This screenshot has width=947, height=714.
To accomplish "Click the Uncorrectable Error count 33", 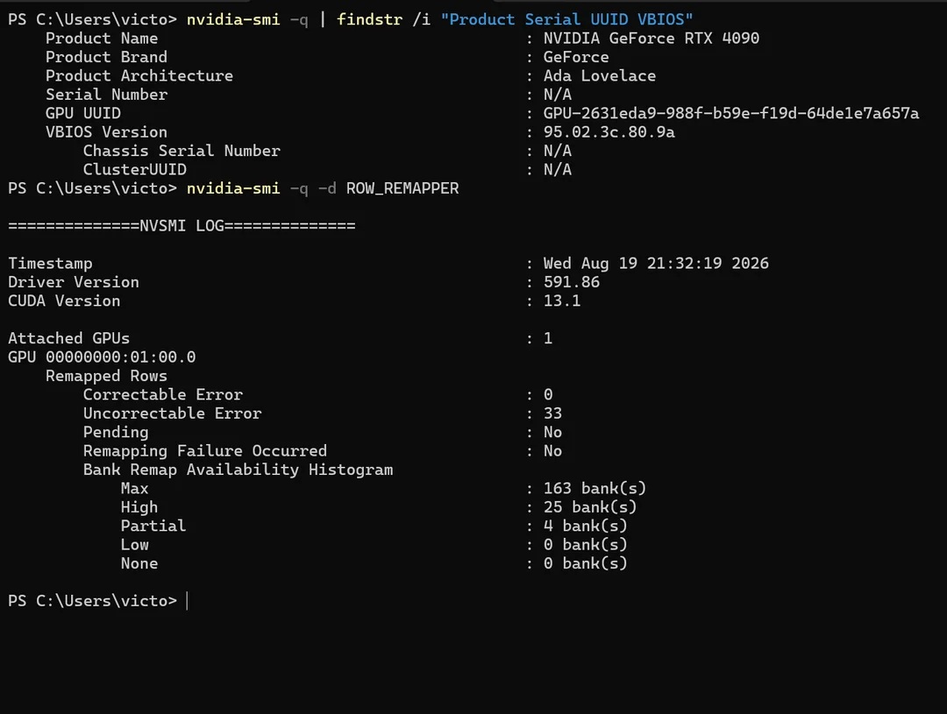I will tap(552, 414).
